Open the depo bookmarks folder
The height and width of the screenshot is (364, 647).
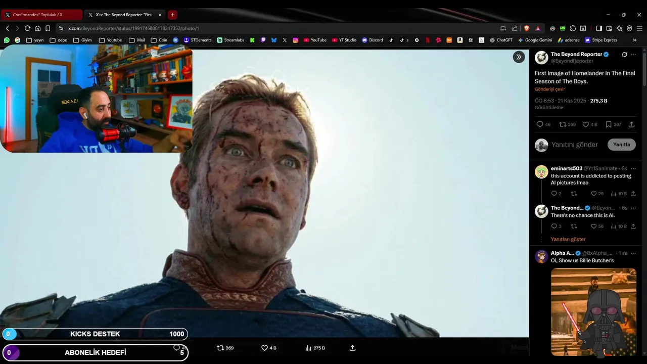pos(59,40)
